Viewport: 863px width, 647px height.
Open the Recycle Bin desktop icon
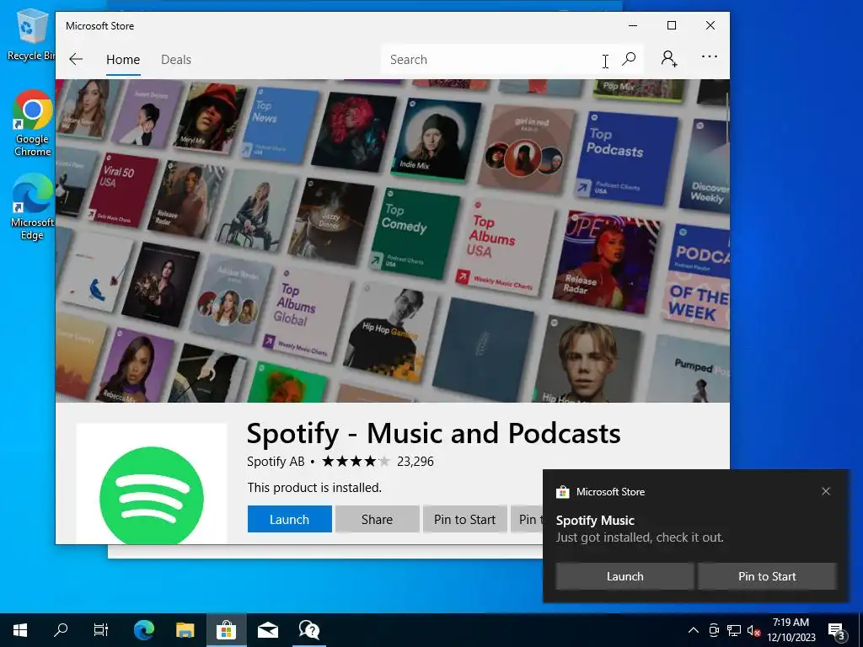[x=30, y=34]
